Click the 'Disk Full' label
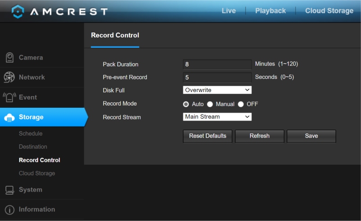 pyautogui.click(x=114, y=90)
